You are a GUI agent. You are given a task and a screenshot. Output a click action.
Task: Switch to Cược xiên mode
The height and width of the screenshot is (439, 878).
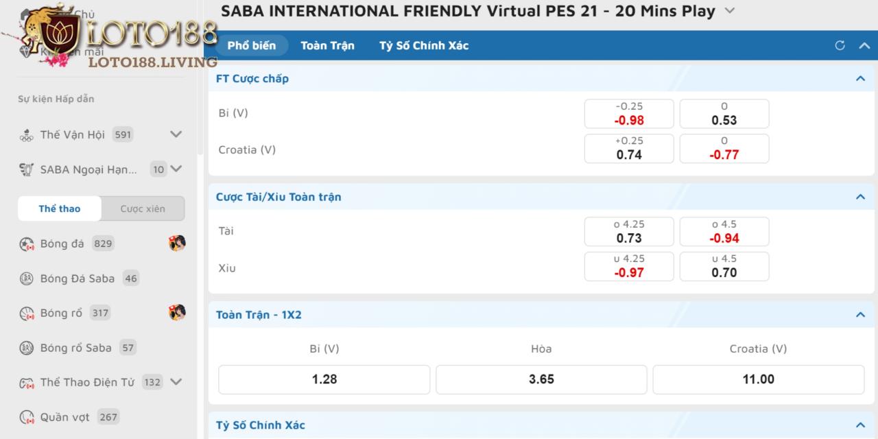point(143,209)
